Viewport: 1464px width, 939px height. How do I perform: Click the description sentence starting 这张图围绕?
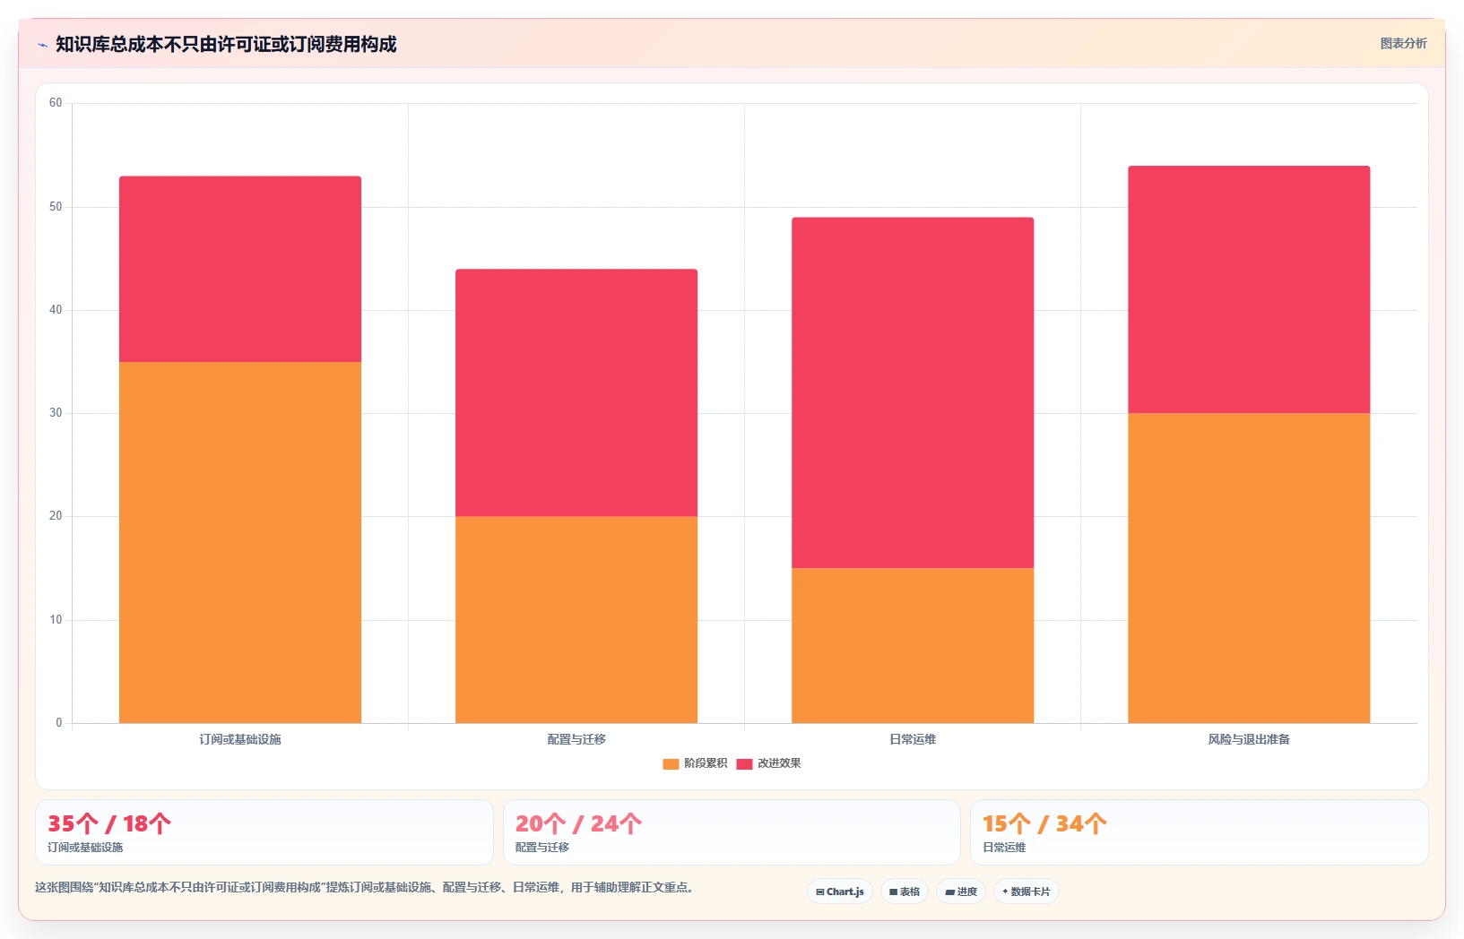[365, 888]
